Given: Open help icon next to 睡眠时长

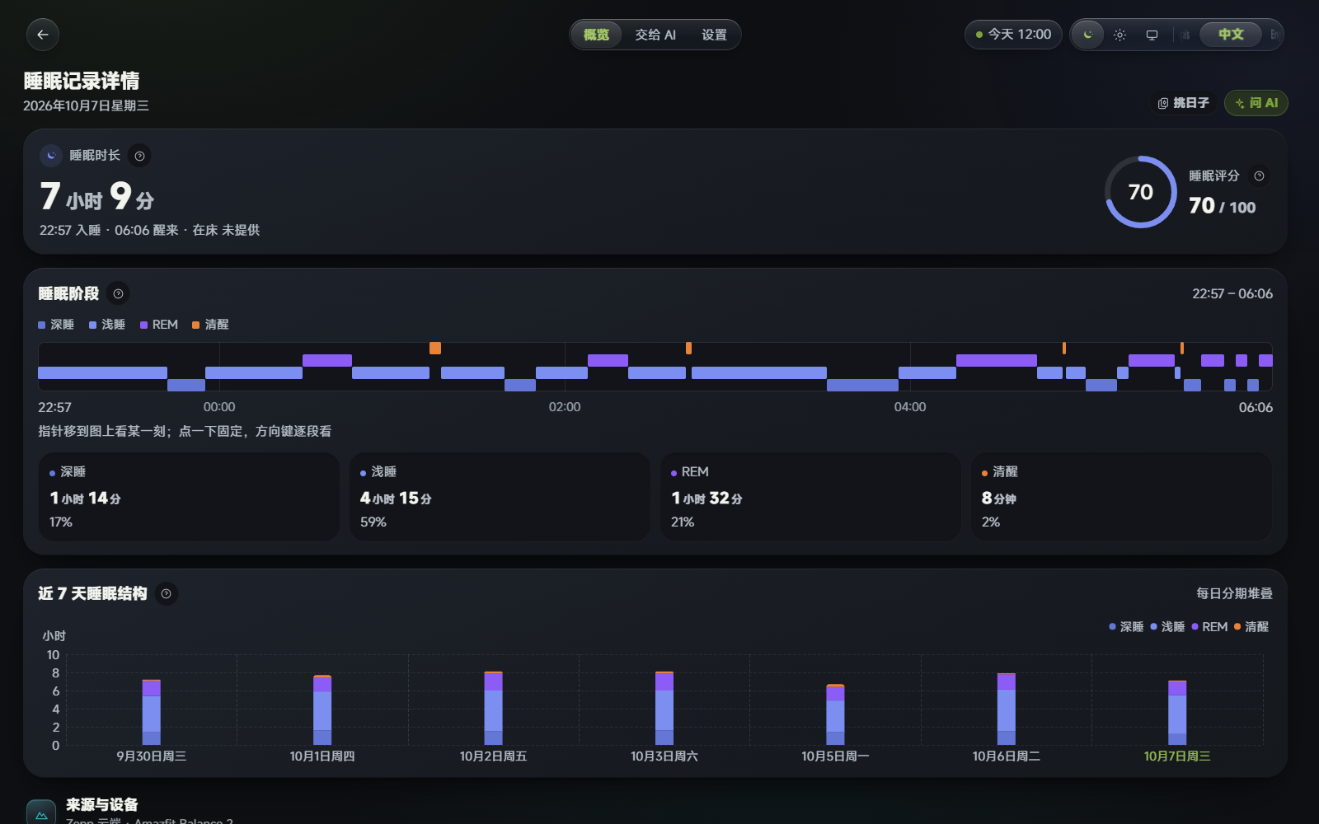Looking at the screenshot, I should click(x=139, y=156).
